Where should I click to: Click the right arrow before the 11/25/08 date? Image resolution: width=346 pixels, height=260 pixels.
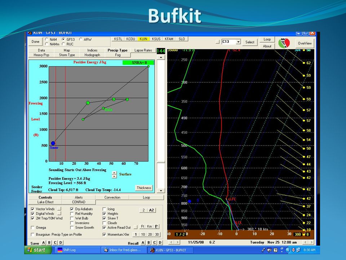tap(177, 242)
